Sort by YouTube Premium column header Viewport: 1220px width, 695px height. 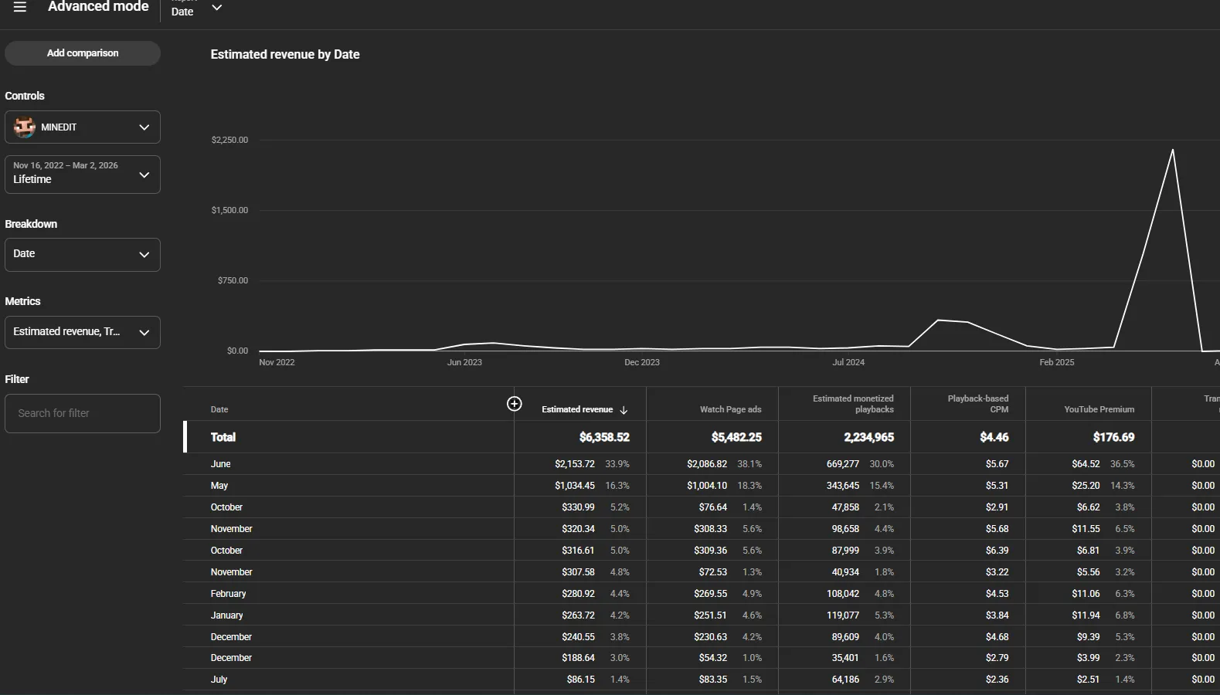pos(1099,409)
